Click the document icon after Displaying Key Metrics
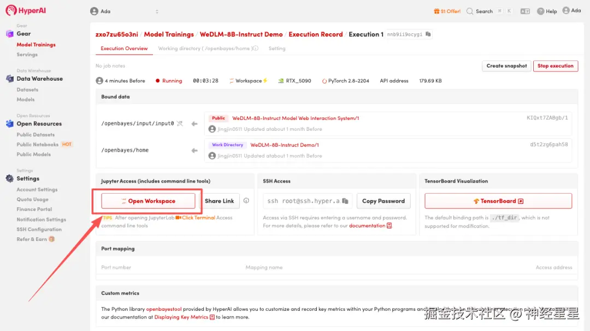Image resolution: width=590 pixels, height=331 pixels. click(x=212, y=317)
